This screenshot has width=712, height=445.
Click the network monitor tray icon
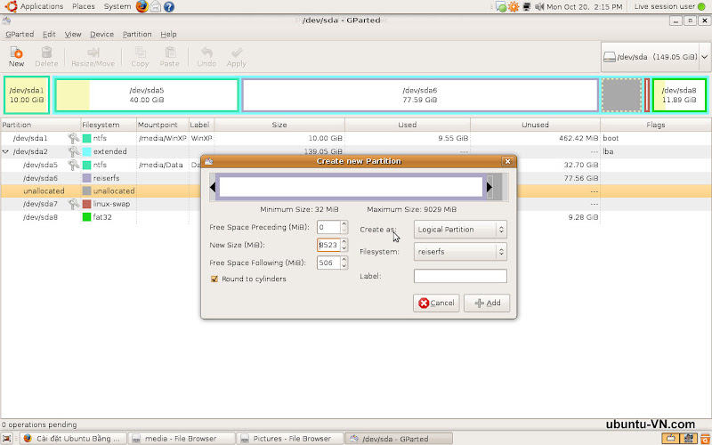[527, 7]
